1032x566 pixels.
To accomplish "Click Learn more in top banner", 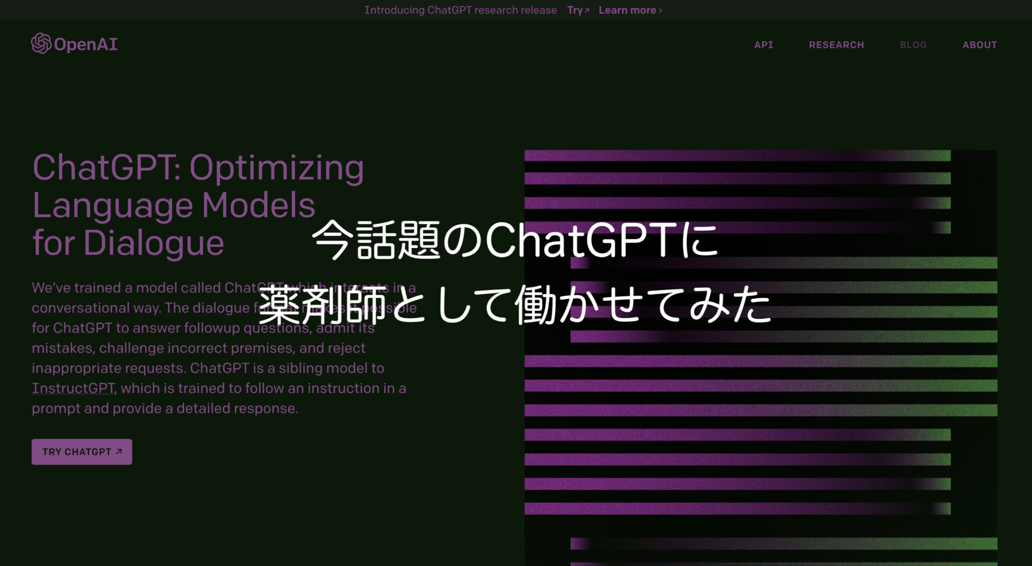I will [x=630, y=10].
